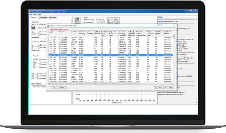
Task: Click the Delete button in database dialog
Action: click(x=62, y=88)
